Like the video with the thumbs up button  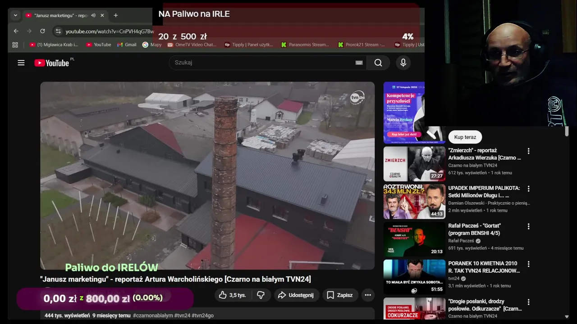[232, 295]
